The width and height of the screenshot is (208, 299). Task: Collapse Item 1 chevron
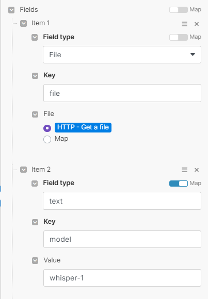pos(24,24)
